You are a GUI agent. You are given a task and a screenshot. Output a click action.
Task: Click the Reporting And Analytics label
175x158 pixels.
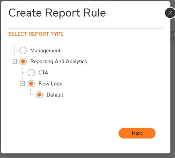pos(59,61)
